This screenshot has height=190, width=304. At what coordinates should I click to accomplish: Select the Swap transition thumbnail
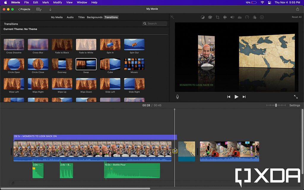86,64
